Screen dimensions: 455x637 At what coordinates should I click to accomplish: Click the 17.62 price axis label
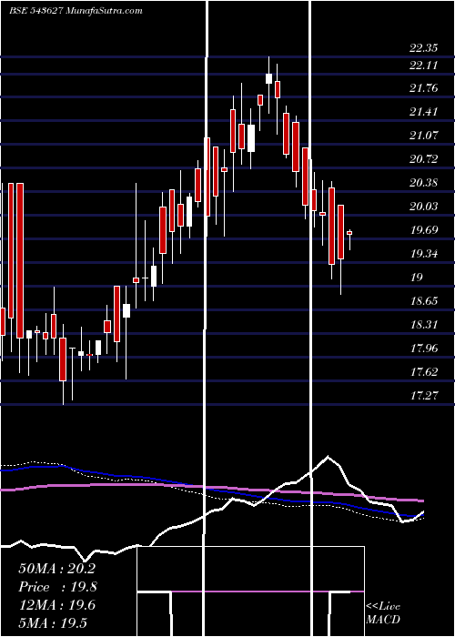(x=424, y=371)
